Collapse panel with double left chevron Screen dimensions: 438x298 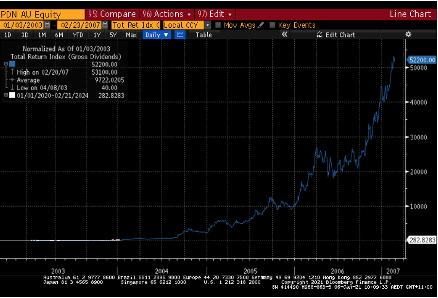click(285, 34)
